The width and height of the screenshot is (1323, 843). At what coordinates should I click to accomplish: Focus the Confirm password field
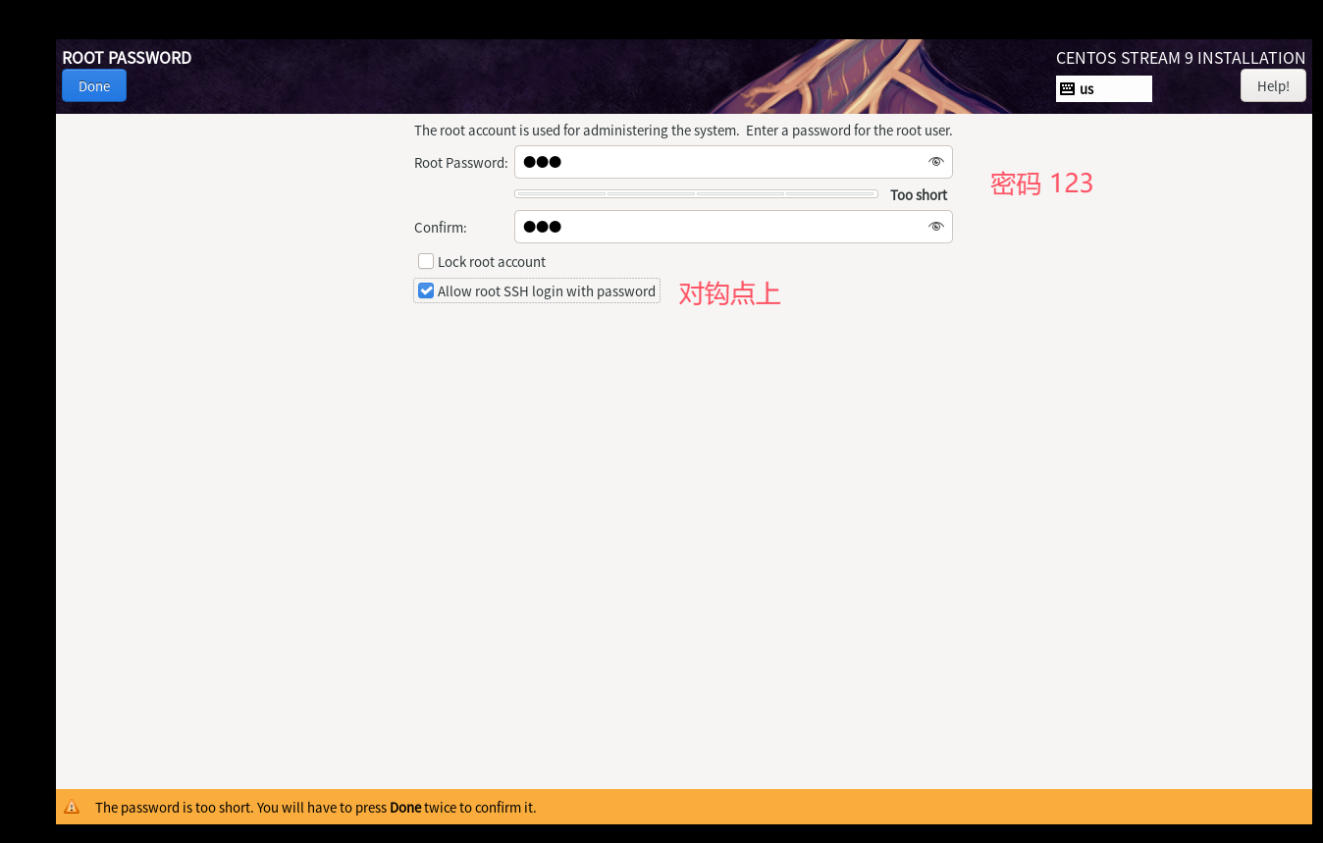pyautogui.click(x=733, y=227)
